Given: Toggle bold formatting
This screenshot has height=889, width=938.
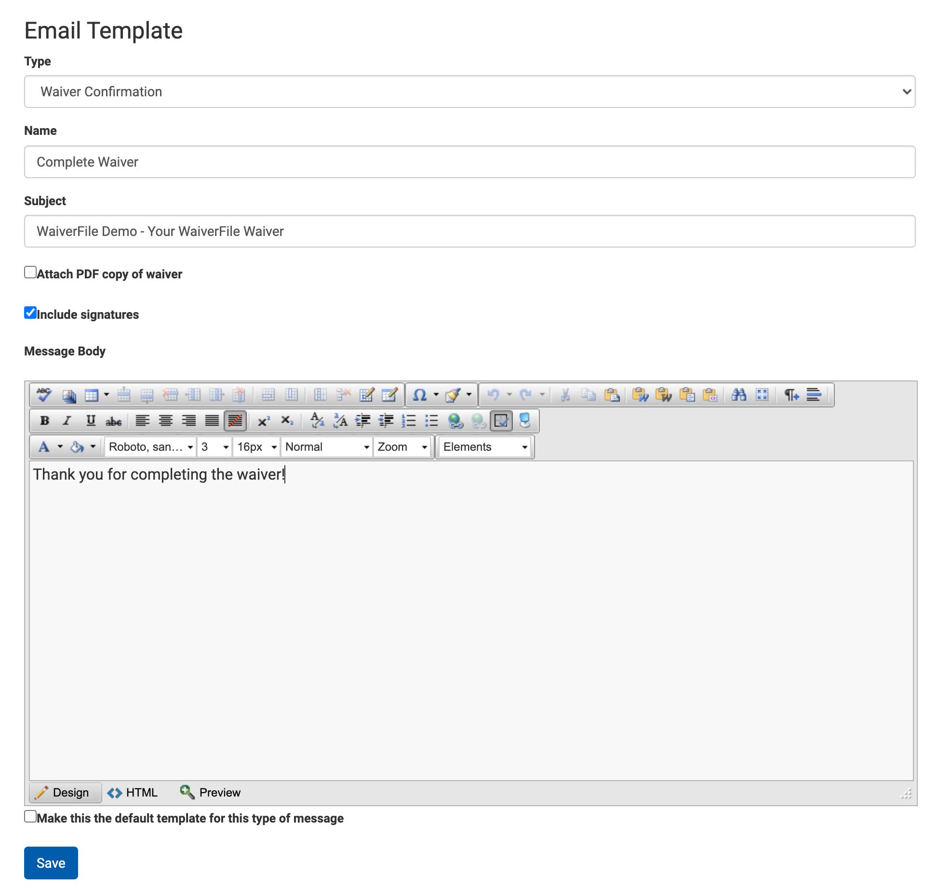Looking at the screenshot, I should click(44, 421).
